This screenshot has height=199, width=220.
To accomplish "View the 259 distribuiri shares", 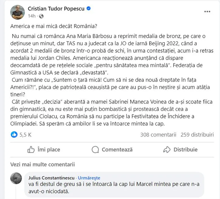I will pos(197,134).
